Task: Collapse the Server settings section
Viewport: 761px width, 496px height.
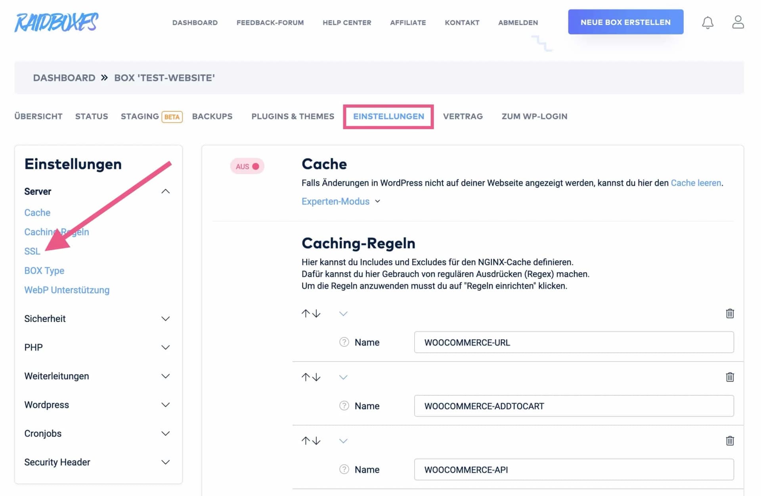Action: coord(165,192)
